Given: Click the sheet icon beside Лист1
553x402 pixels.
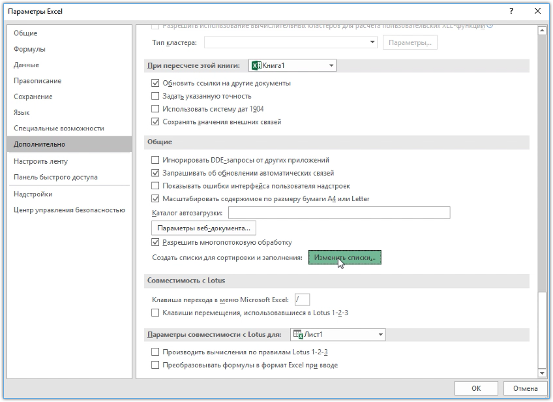Looking at the screenshot, I should (298, 334).
